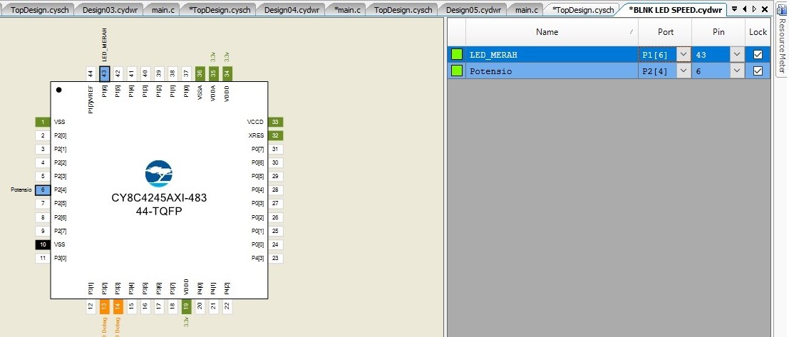Image resolution: width=789 pixels, height=337 pixels.
Task: Switch to the Design04.cydwr tab
Action: [x=291, y=9]
